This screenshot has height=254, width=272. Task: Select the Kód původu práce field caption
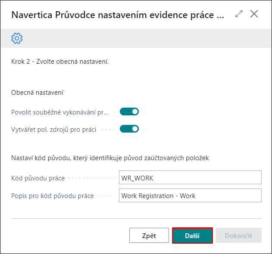pos(38,178)
